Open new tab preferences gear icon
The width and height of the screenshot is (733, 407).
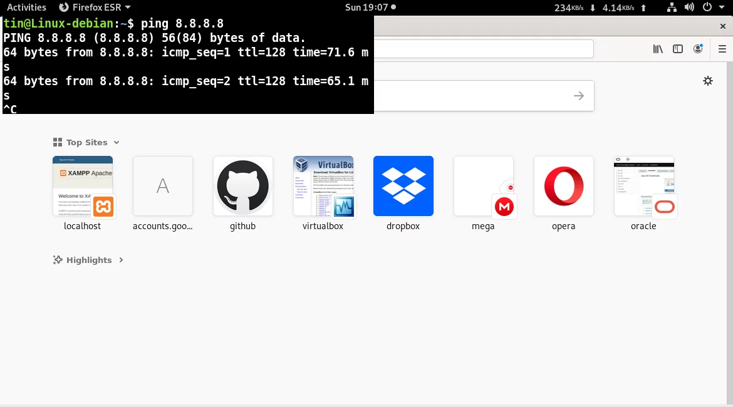click(708, 81)
